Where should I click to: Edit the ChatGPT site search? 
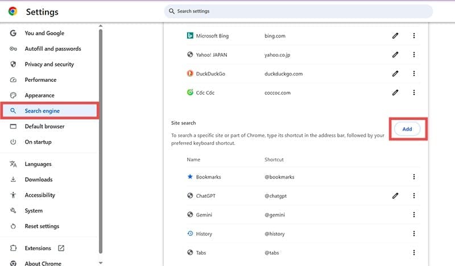395,196
